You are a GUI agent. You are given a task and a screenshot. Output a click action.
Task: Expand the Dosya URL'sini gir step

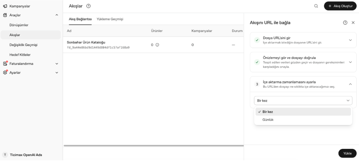pos(350,40)
